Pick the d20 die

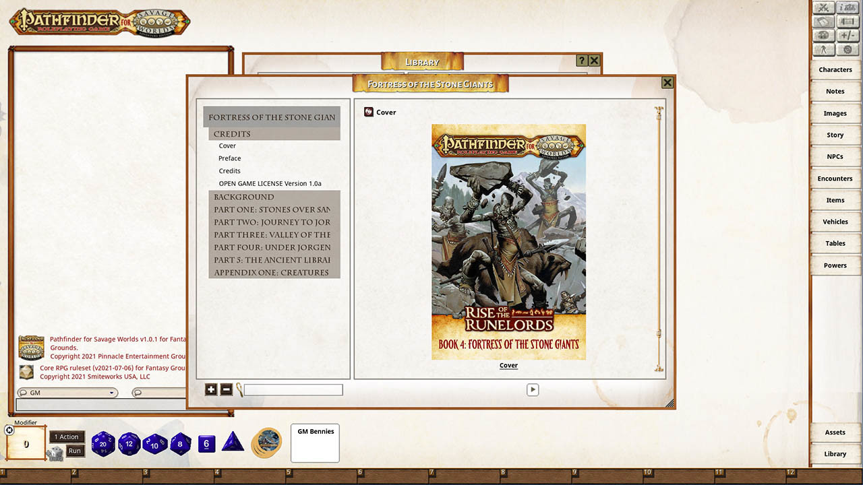click(x=103, y=444)
